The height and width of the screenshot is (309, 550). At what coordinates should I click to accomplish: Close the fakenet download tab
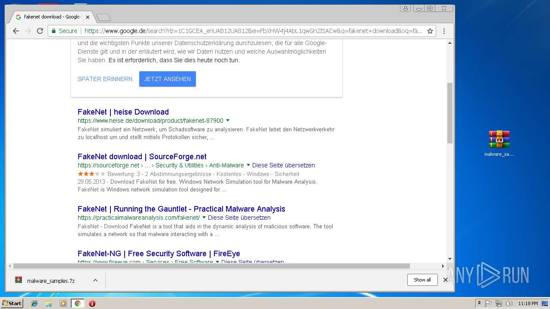pos(88,17)
